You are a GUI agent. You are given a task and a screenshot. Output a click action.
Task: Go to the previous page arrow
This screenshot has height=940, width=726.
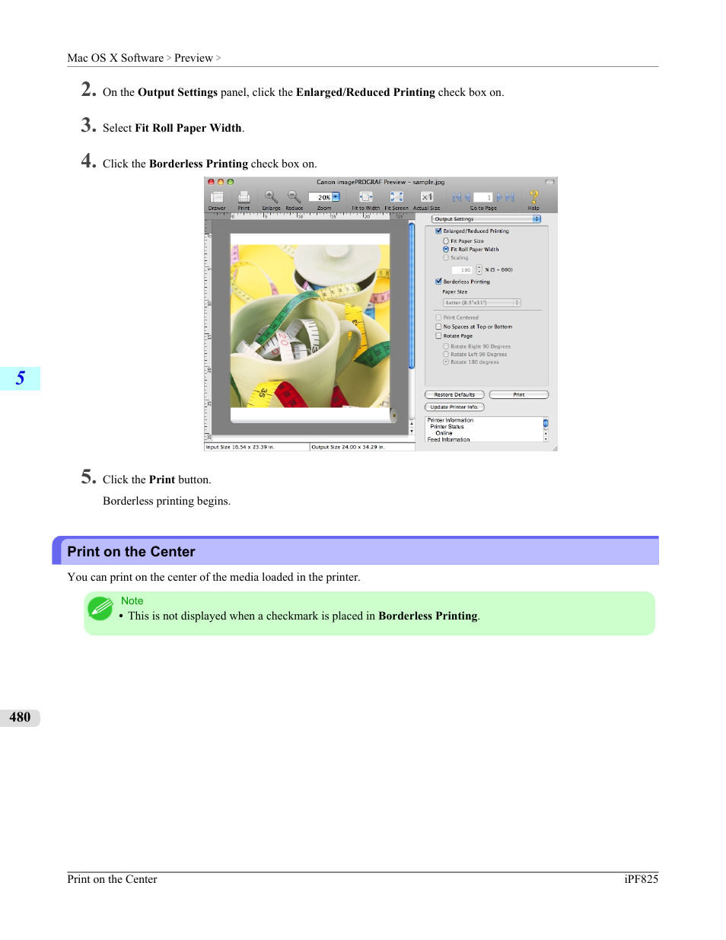pyautogui.click(x=467, y=197)
